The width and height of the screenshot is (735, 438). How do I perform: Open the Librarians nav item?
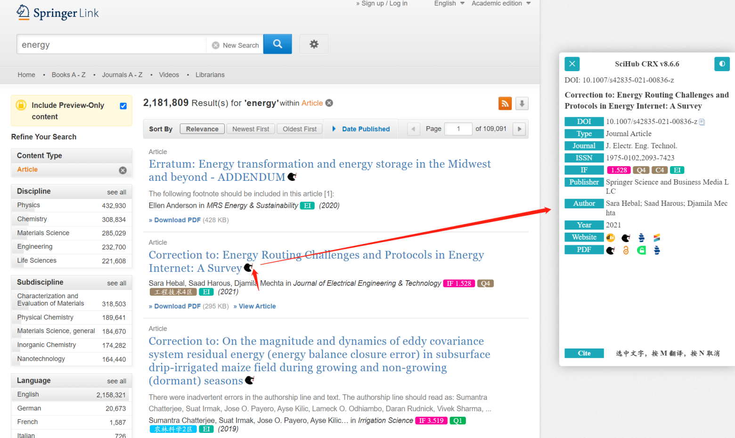point(210,75)
